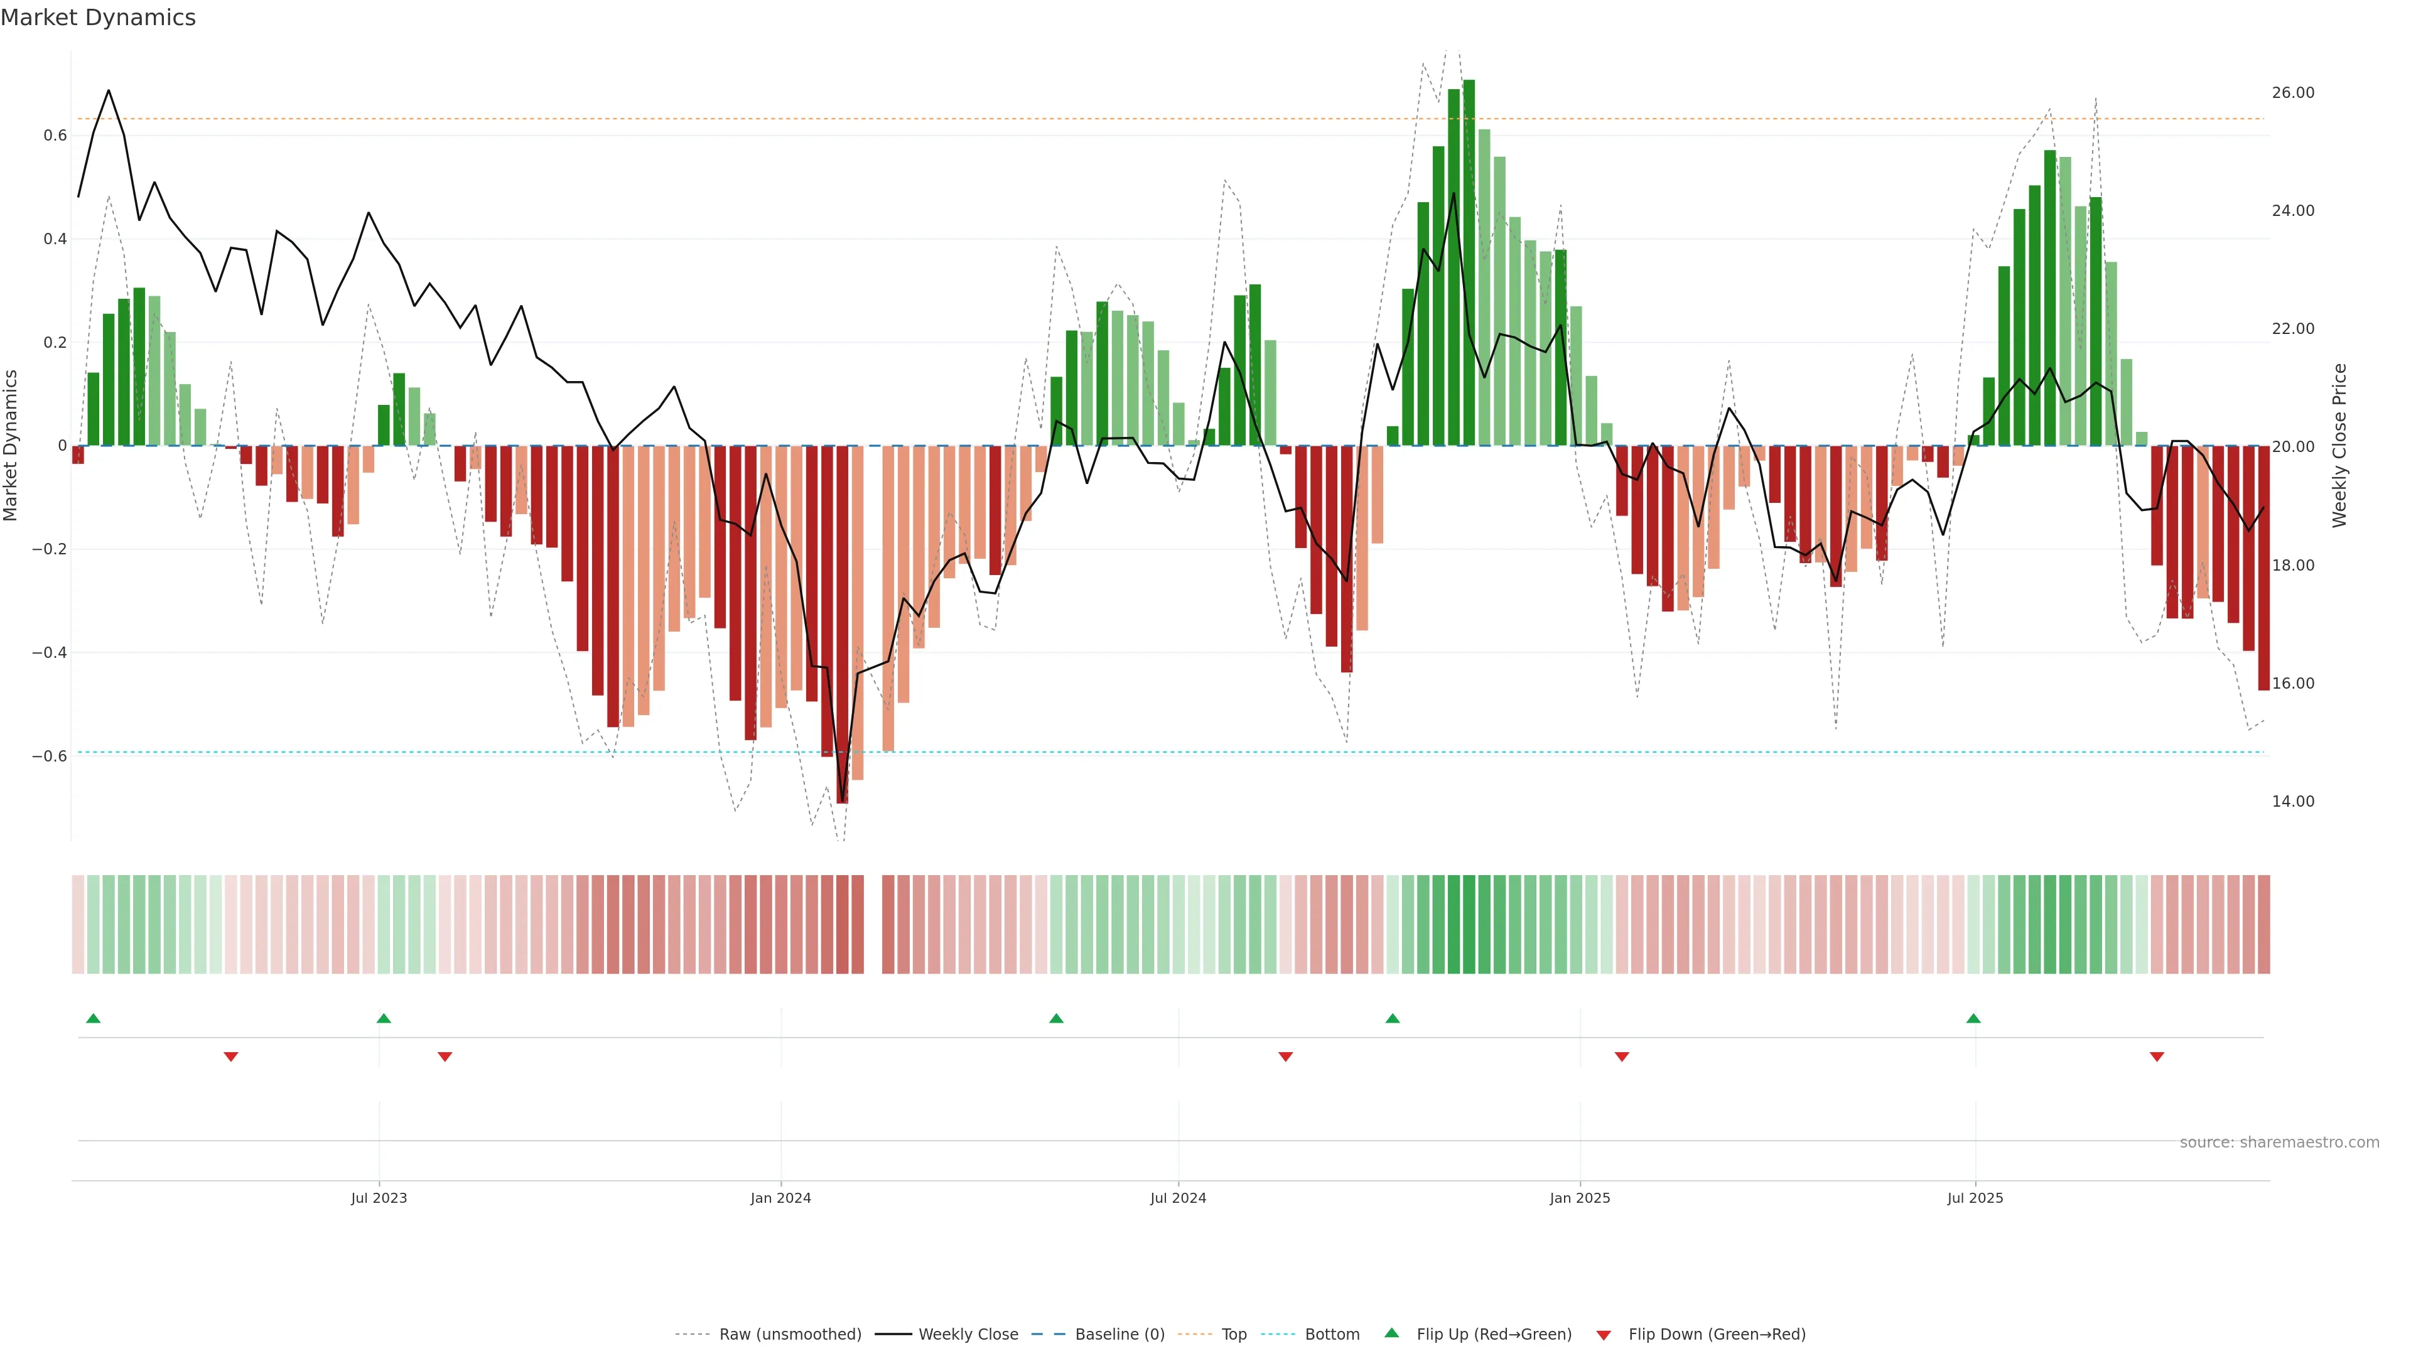Screen dimensions: 2411x1356
Task: Click the Weekly Close Price axis title
Action: (2339, 446)
